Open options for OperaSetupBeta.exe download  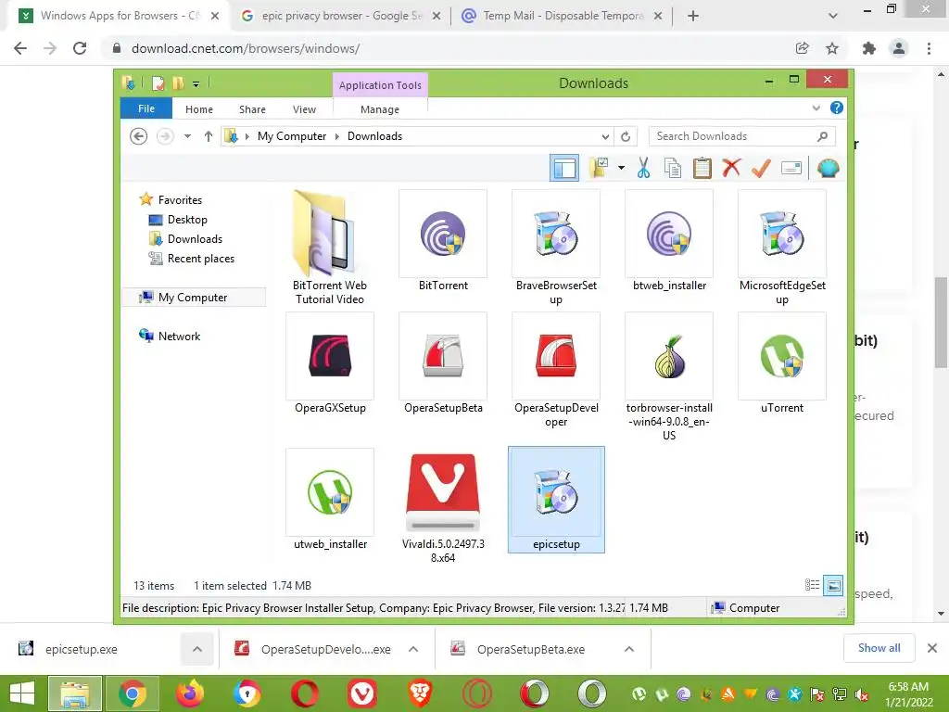coord(629,649)
